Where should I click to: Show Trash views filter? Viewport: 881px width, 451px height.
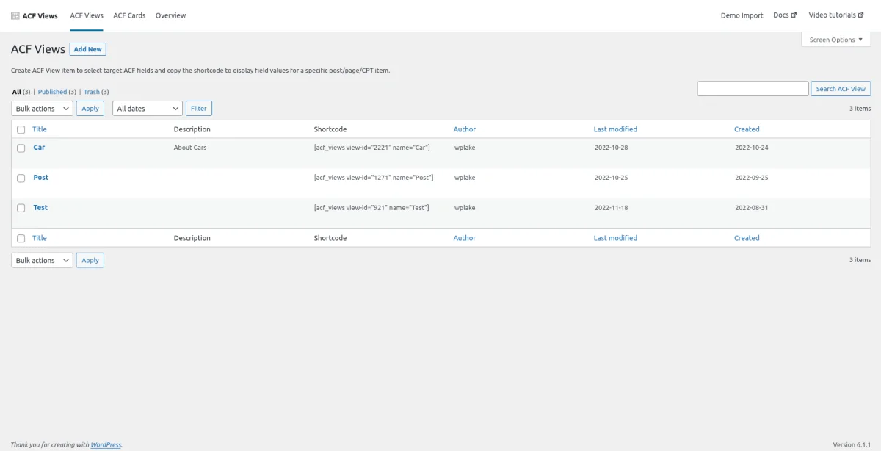[x=92, y=92]
